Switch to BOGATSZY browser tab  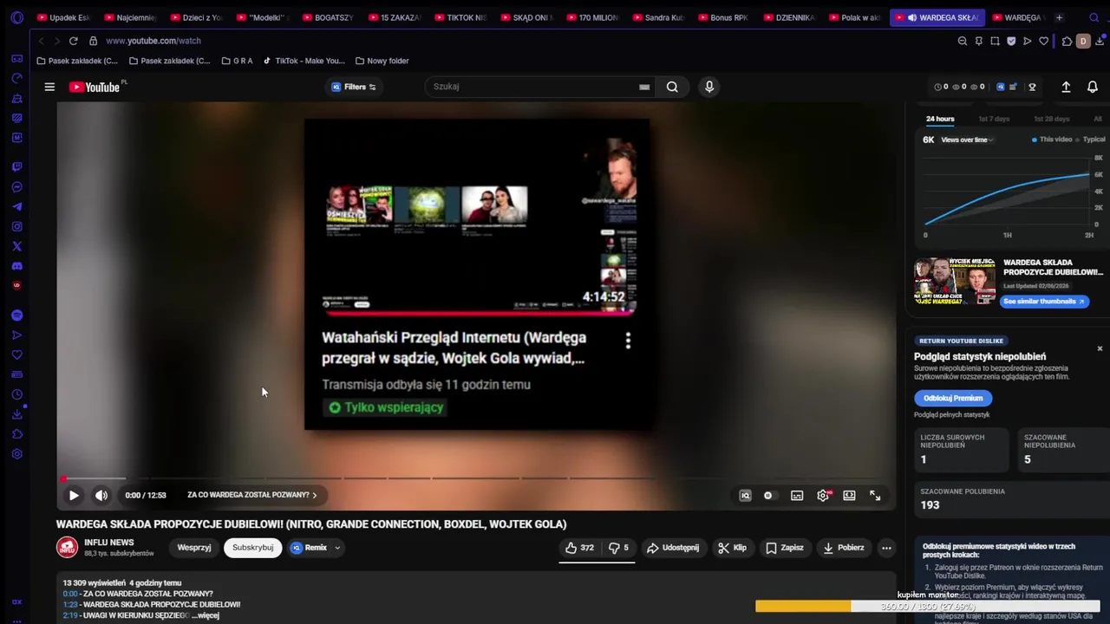pos(328,17)
